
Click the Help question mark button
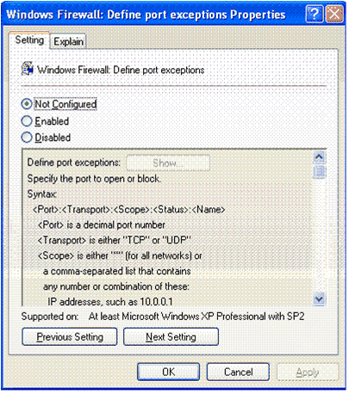(314, 14)
